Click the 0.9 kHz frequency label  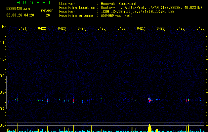point(3,76)
